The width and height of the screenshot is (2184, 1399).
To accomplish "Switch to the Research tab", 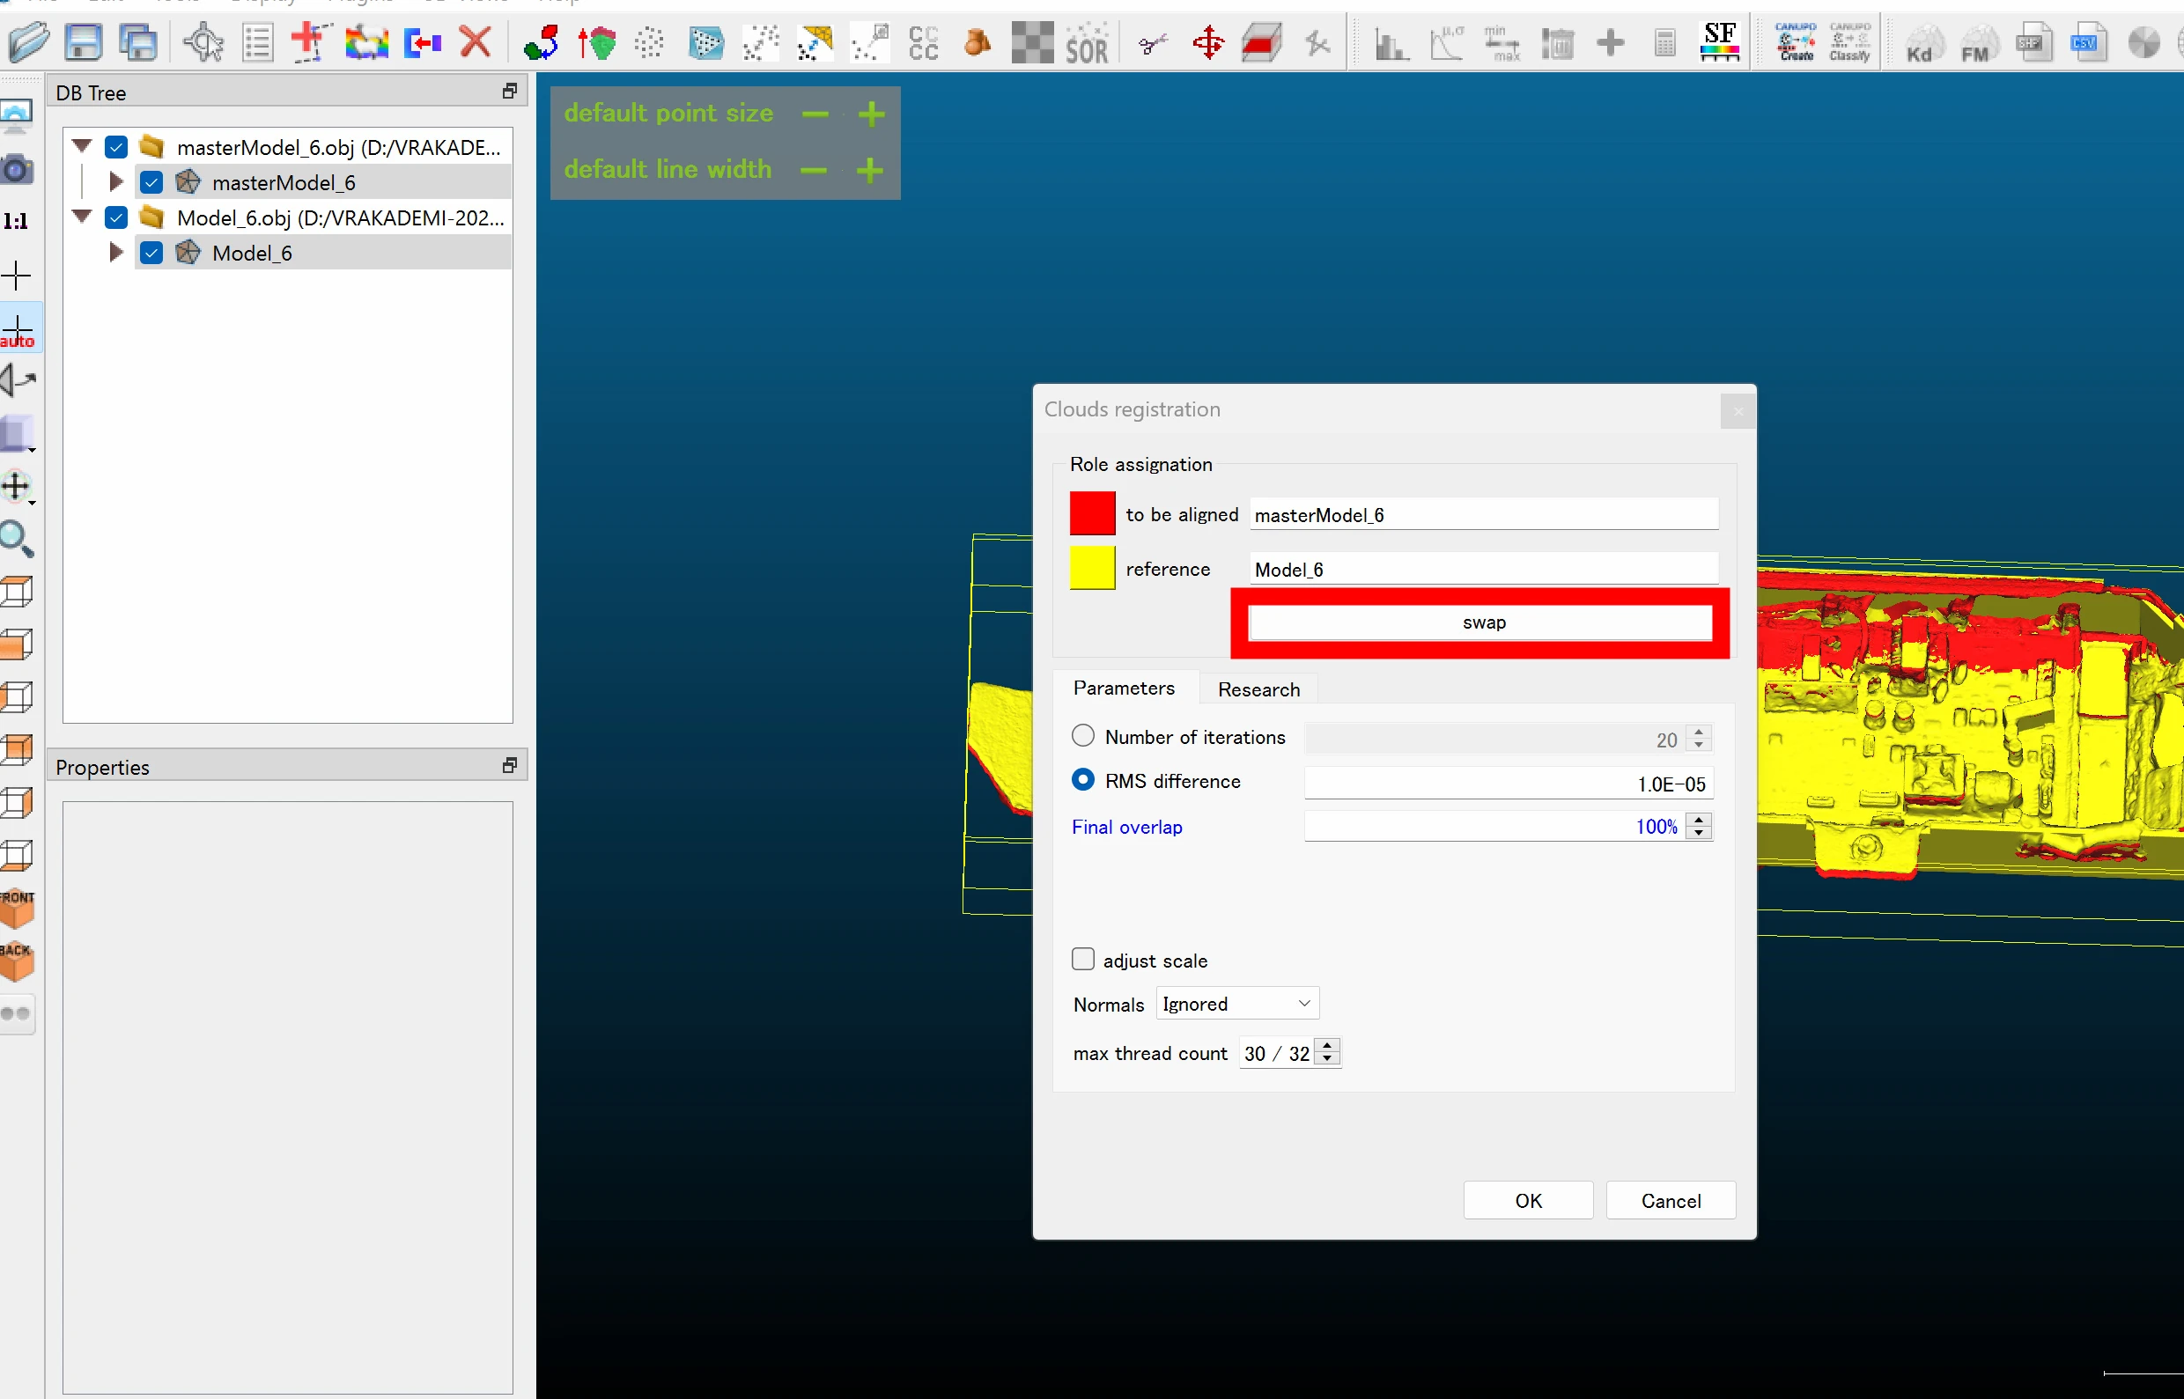I will pos(1258,689).
